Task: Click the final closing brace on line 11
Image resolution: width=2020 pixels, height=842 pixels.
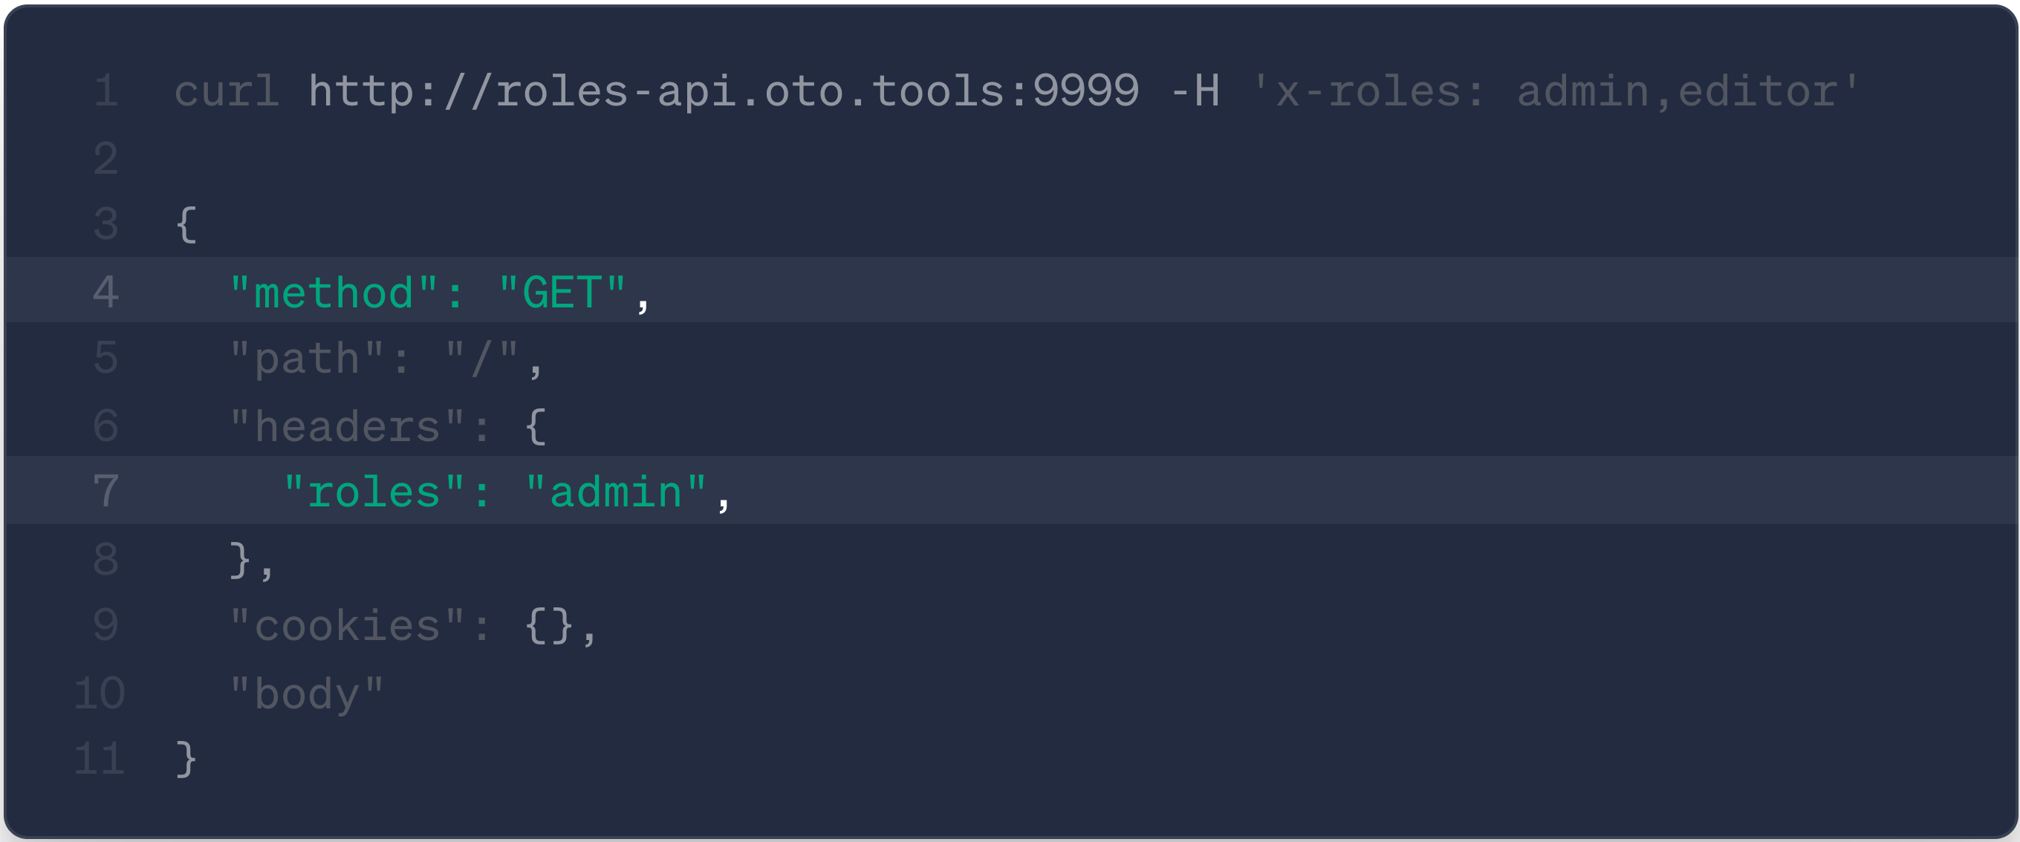Action: tap(186, 759)
